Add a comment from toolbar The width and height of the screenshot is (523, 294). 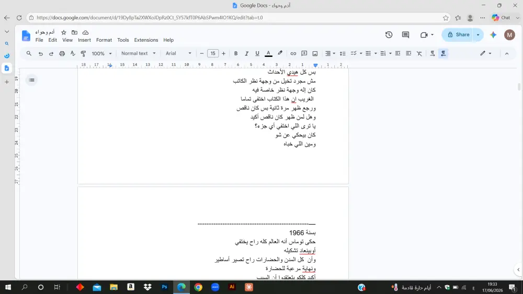pyautogui.click(x=304, y=53)
